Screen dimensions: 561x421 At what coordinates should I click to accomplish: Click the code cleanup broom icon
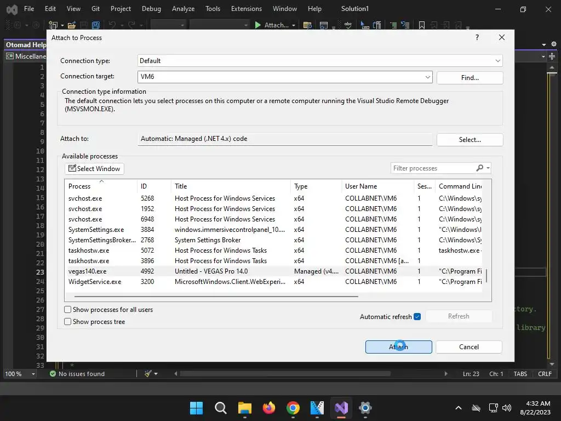point(148,374)
